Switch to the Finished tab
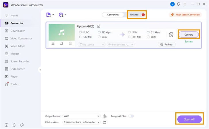This screenshot has width=209, height=129. pyautogui.click(x=137, y=15)
